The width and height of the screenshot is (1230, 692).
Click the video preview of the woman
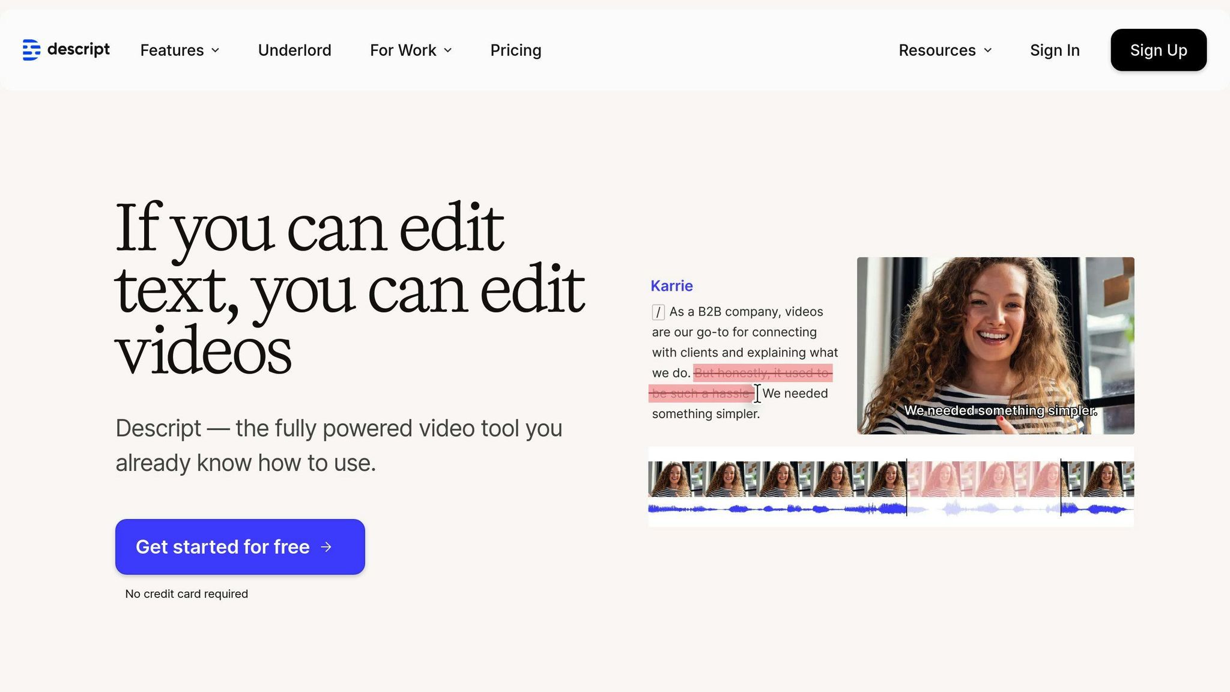(x=995, y=336)
